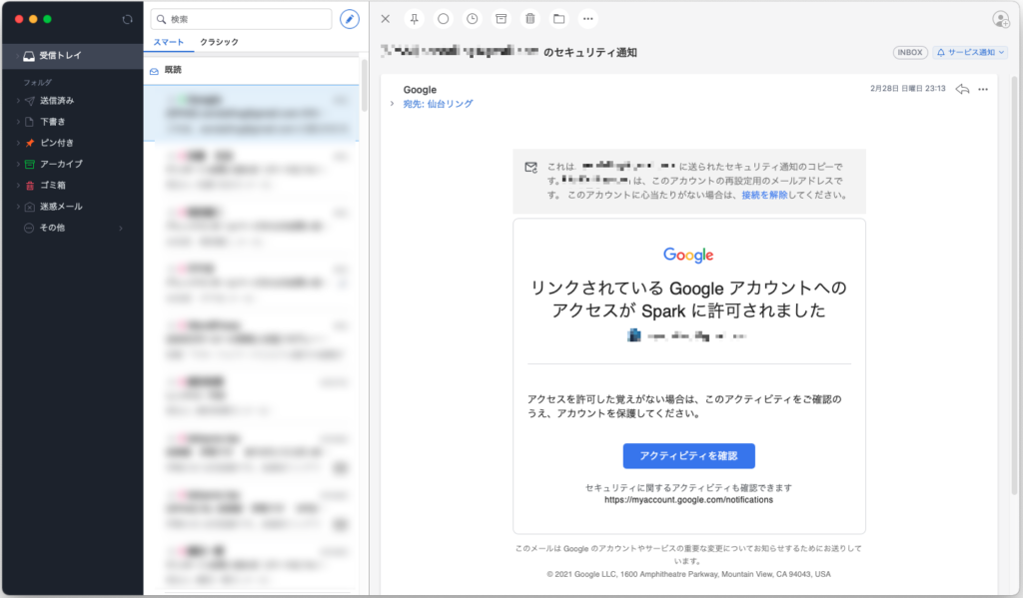1023x598 pixels.
Task: Open the サービス通知 dropdown
Action: pyautogui.click(x=970, y=52)
